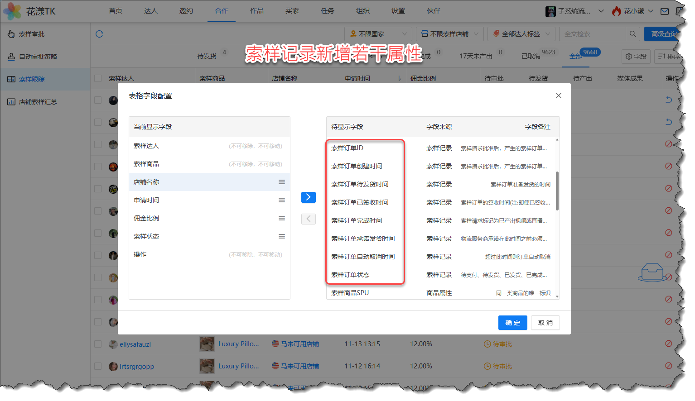Image resolution: width=695 pixels, height=401 pixels.
Task: Click the floating inbox tray icon
Action: point(652,272)
